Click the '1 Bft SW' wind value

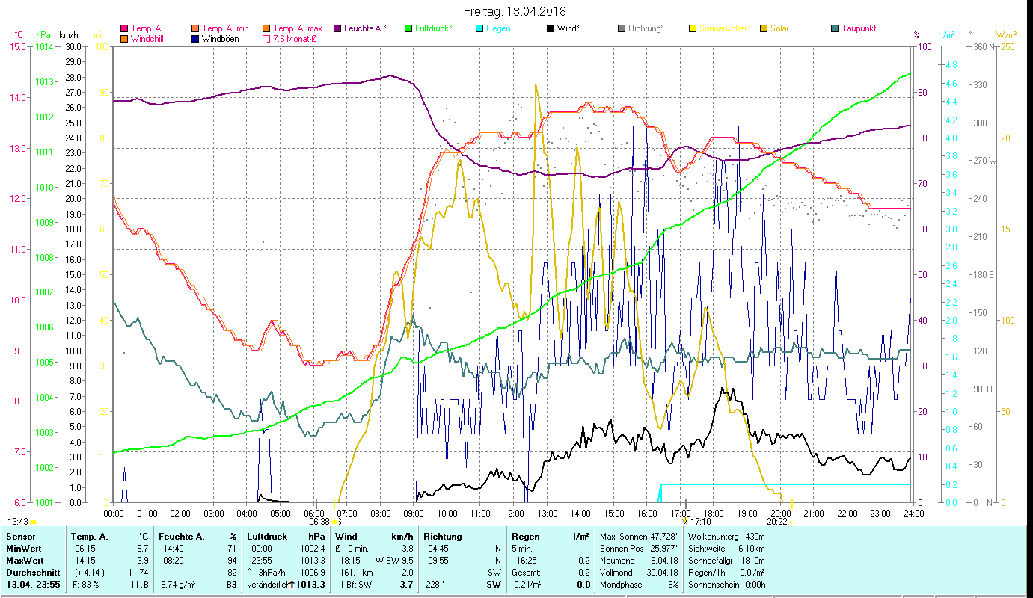(355, 585)
